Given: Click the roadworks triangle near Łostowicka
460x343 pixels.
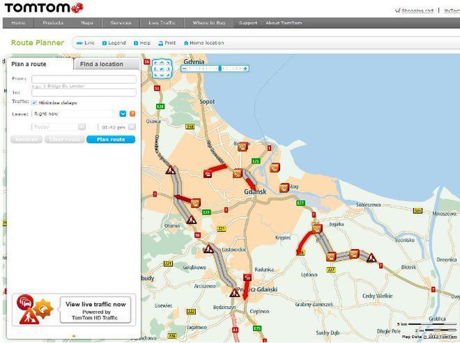Looking at the screenshot, I should coord(208,249).
